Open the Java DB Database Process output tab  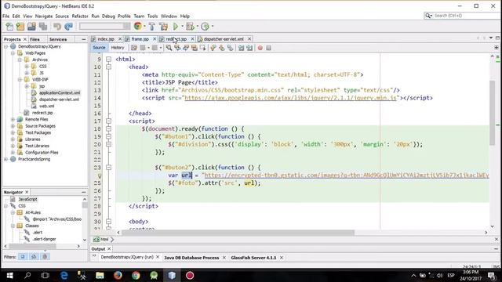(191, 258)
